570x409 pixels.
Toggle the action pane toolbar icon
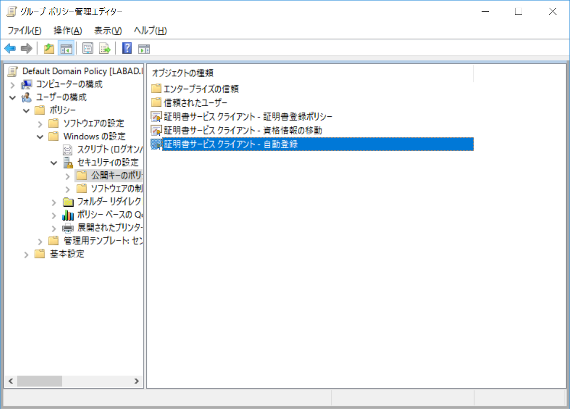coord(144,48)
